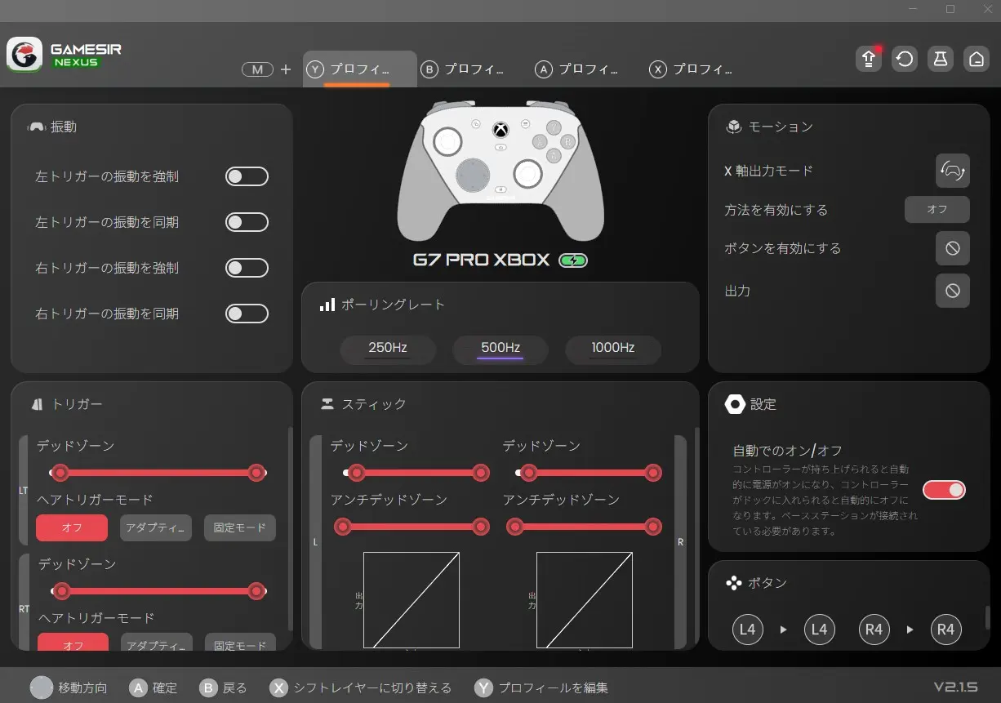Image resolution: width=1001 pixels, height=703 pixels.
Task: Switch to the X profile tab
Action: click(691, 69)
